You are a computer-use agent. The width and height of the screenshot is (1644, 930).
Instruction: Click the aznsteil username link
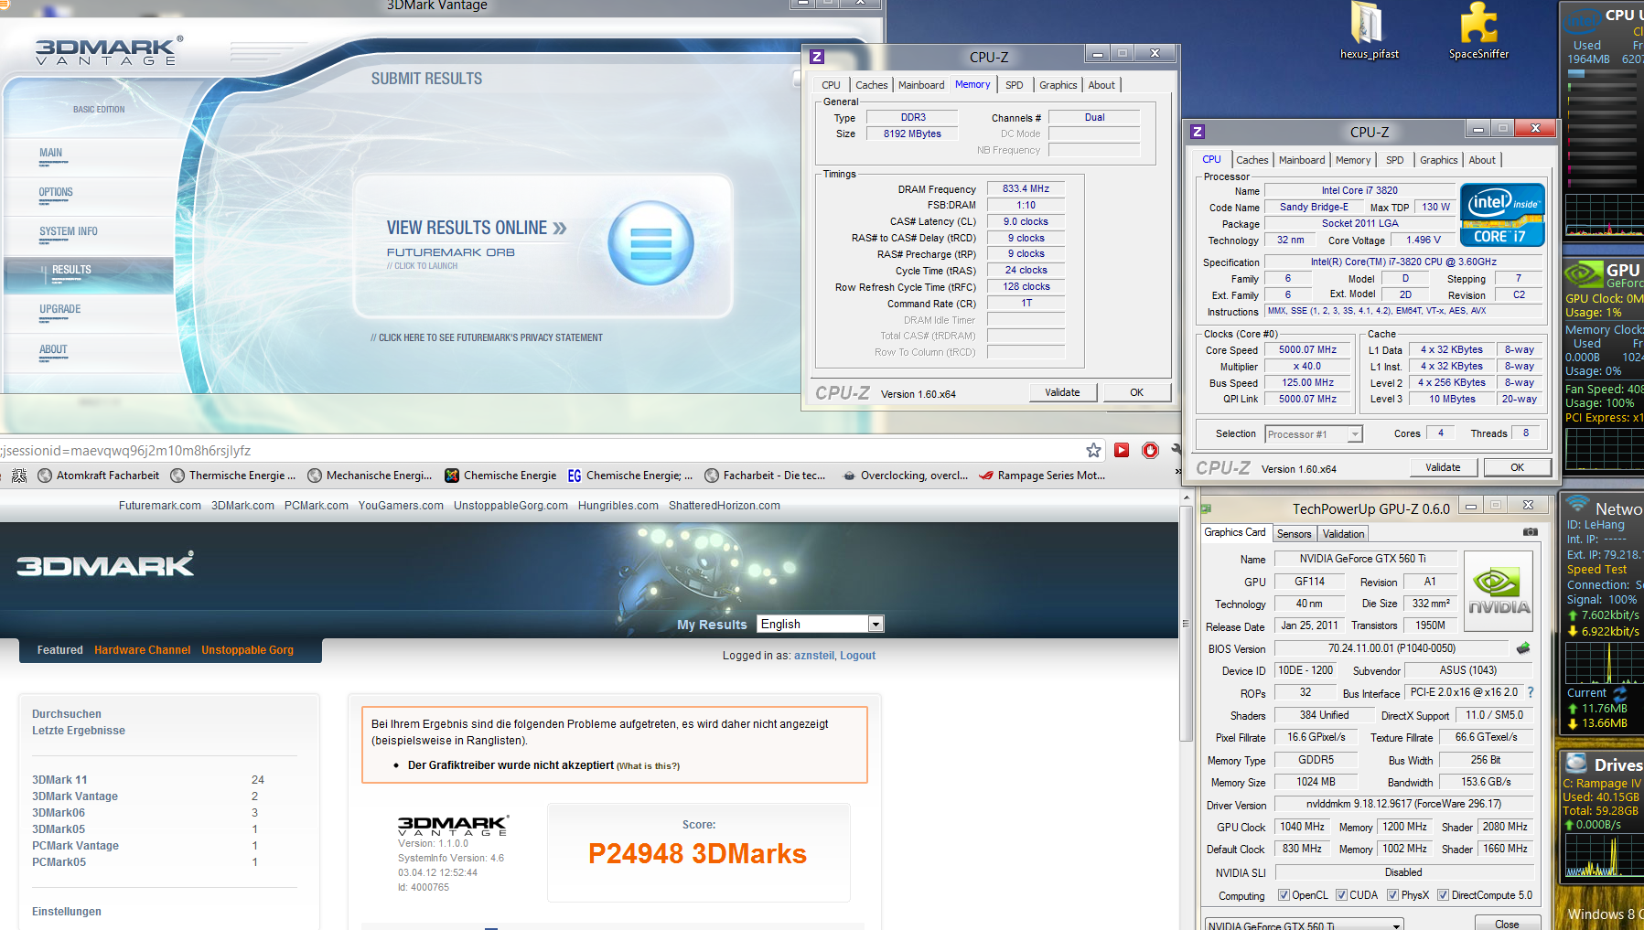pyautogui.click(x=813, y=656)
